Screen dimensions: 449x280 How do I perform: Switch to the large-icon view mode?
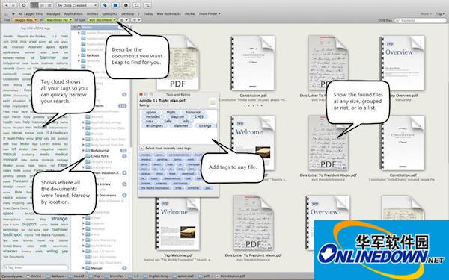pos(34,5)
